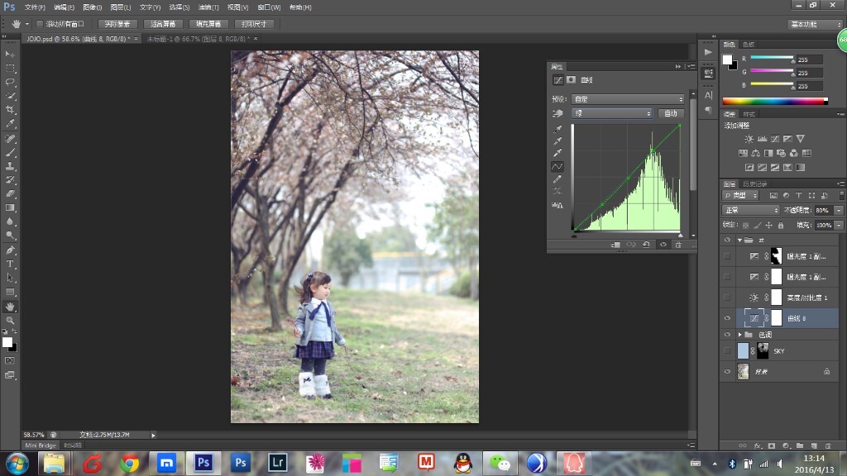Select the Pen tool
847x476 pixels.
pyautogui.click(x=10, y=250)
